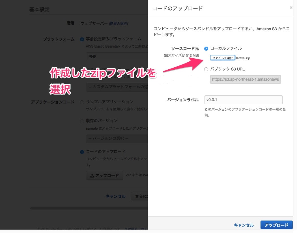
Task: Select 既存のバージョン radio in the background page
Action: click(82, 121)
